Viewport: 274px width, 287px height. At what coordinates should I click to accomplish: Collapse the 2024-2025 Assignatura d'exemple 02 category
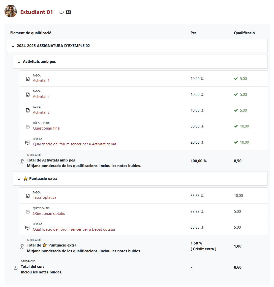(13, 46)
